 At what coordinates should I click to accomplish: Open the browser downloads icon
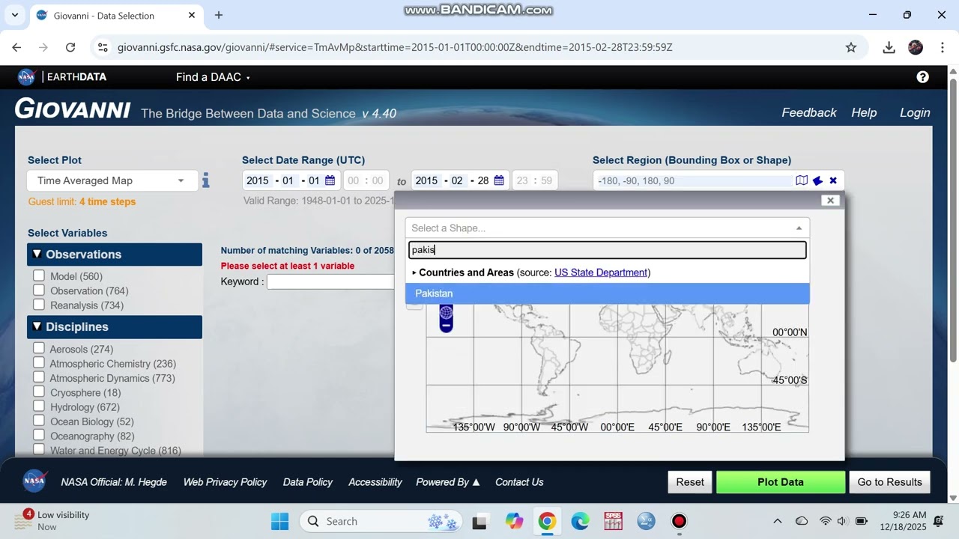[889, 47]
